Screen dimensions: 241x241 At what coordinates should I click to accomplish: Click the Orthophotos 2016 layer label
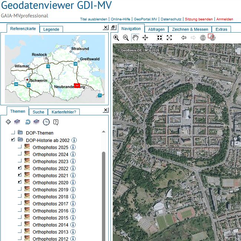(x=50, y=211)
